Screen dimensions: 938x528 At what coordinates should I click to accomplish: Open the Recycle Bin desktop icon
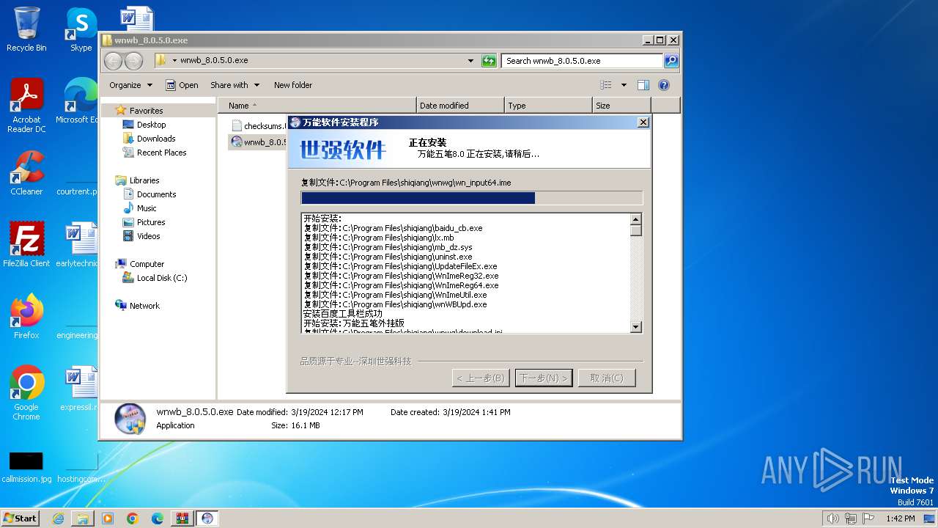point(26,29)
